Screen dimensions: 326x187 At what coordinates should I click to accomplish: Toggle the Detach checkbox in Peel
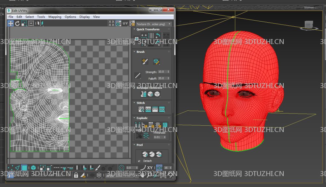click(x=139, y=161)
